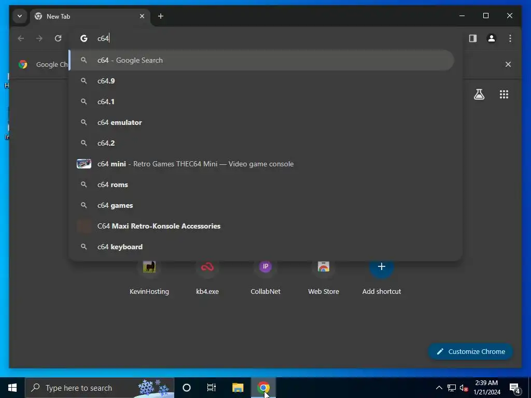Image resolution: width=531 pixels, height=398 pixels.
Task: Open Task View on the taskbar
Action: [212, 388]
